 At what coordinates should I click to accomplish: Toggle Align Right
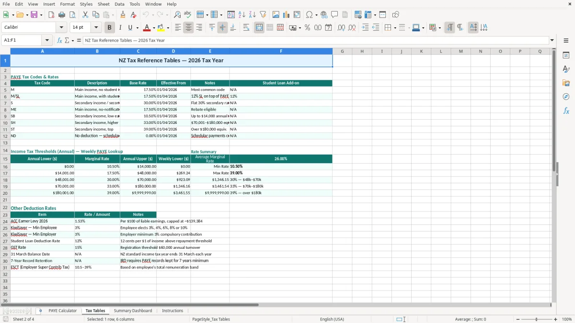coord(199,28)
